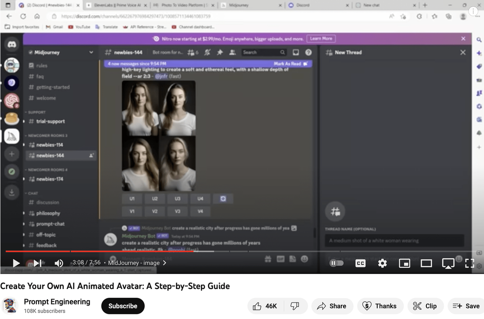Screen dimensions: 484x319
Task: Seek on the red video progress bar
Action: (x=99, y=251)
